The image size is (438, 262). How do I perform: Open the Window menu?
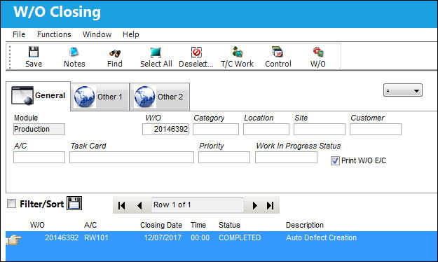pos(97,34)
